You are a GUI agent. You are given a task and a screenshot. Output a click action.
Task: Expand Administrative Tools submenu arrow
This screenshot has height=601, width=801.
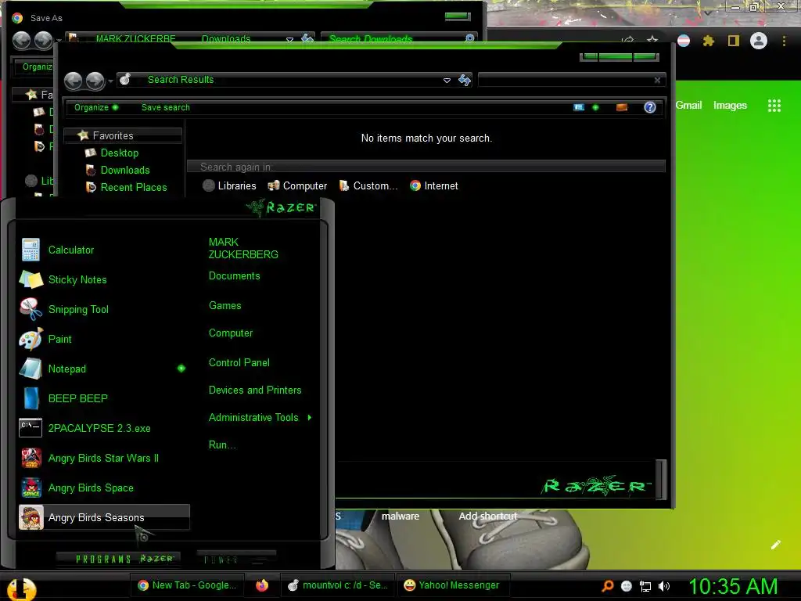pos(310,418)
